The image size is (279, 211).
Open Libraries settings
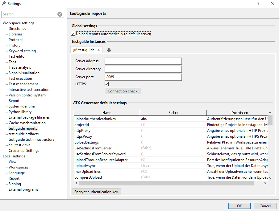pyautogui.click(x=15, y=34)
